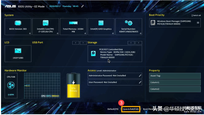Click the Level: Administrator text
204x115 pixels.
coord(106,71)
